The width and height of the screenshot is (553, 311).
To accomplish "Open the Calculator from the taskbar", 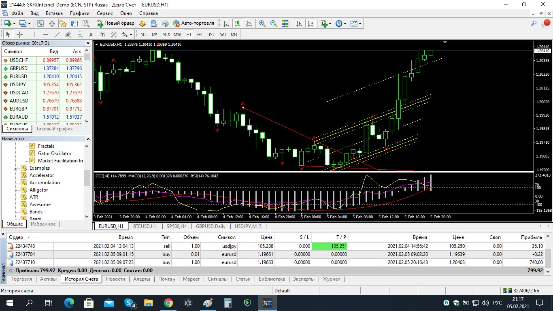I will (x=228, y=302).
